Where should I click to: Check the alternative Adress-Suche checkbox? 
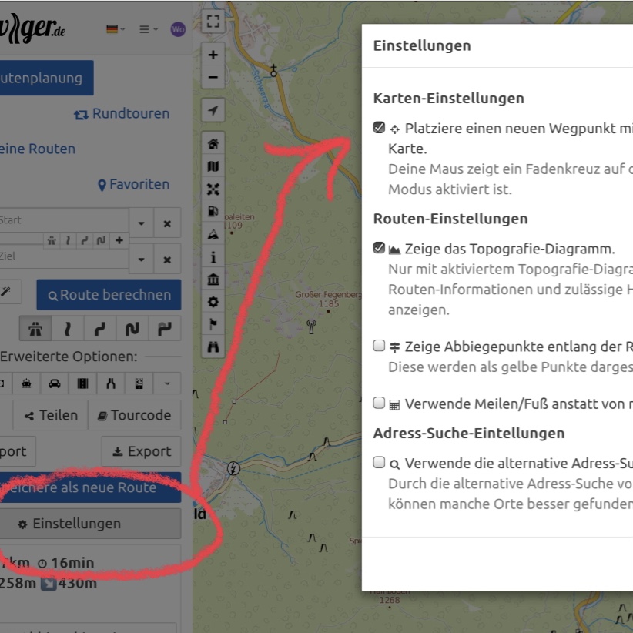point(379,463)
